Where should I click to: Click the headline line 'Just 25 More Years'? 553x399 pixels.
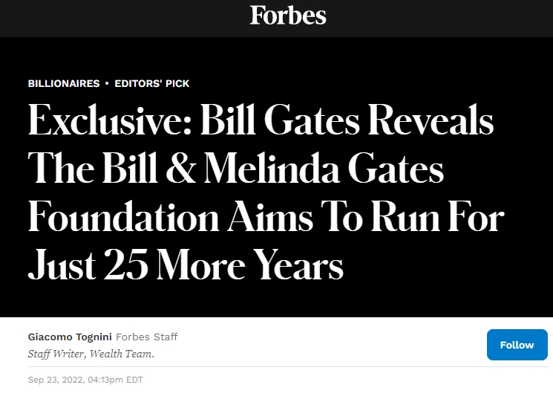point(186,265)
